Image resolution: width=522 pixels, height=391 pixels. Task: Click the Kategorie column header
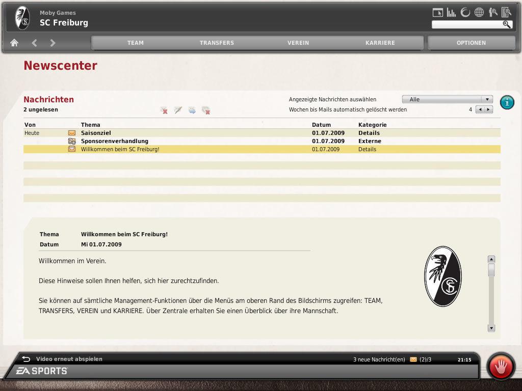tap(373, 125)
